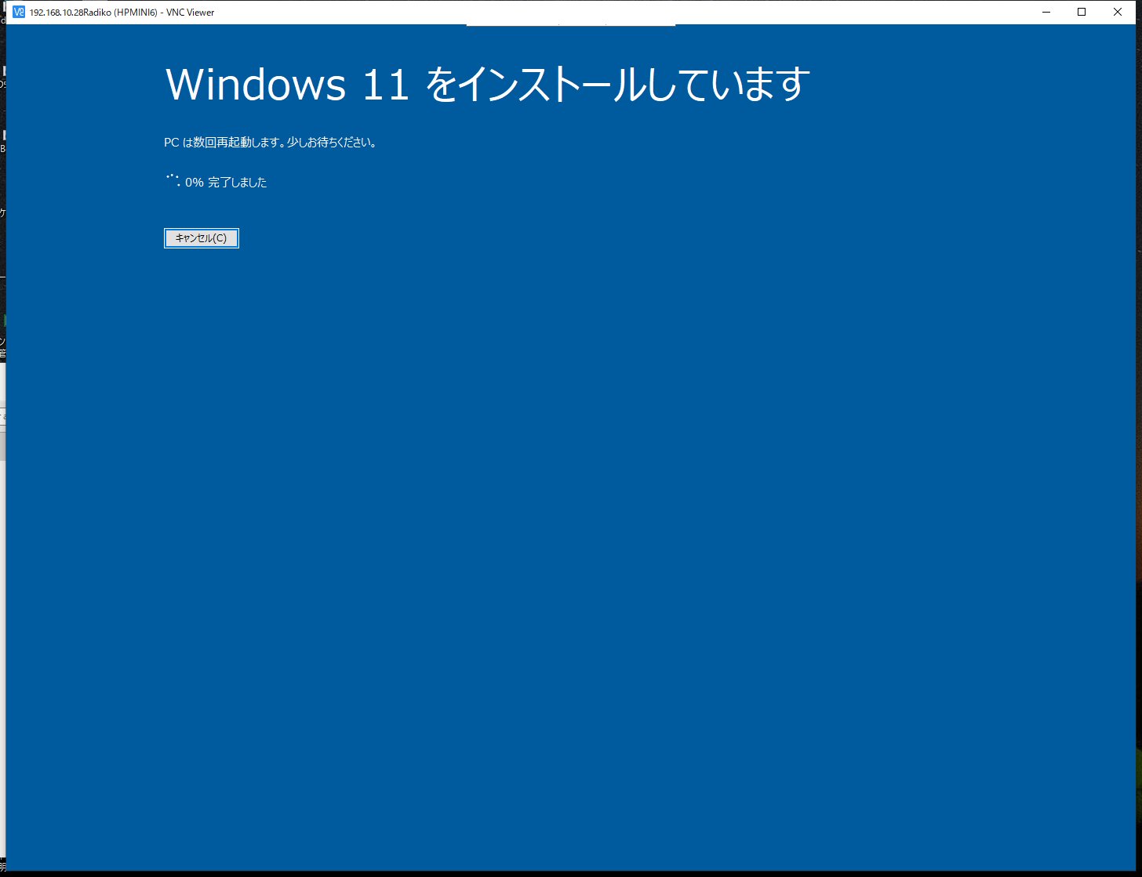Maximize the VNC Viewer window
1142x877 pixels.
(1082, 12)
